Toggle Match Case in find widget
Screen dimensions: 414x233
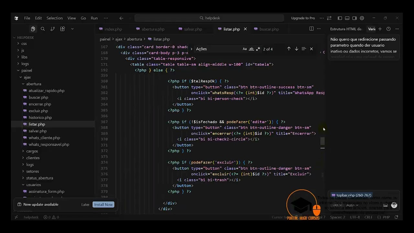pos(245,49)
